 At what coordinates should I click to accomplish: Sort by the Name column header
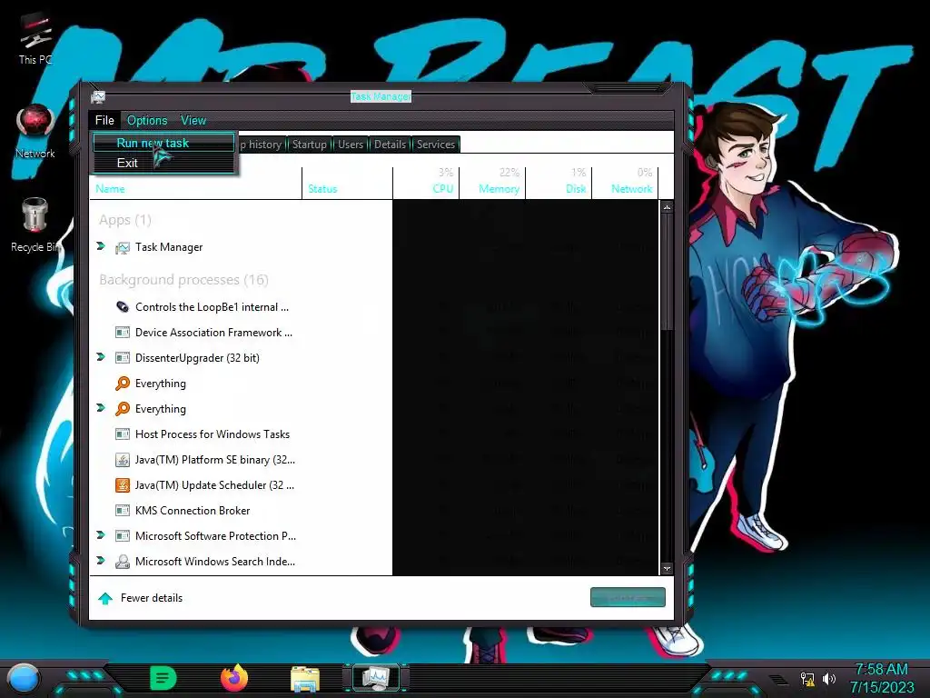196,183
